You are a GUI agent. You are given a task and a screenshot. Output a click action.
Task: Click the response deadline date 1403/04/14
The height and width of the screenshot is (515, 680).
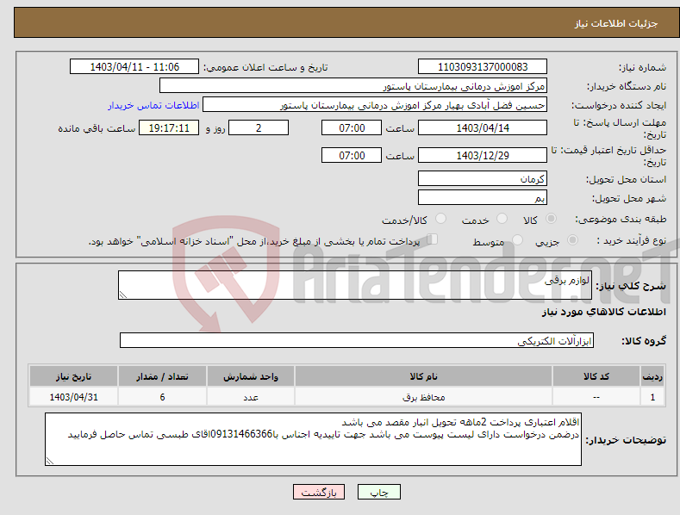(x=483, y=127)
